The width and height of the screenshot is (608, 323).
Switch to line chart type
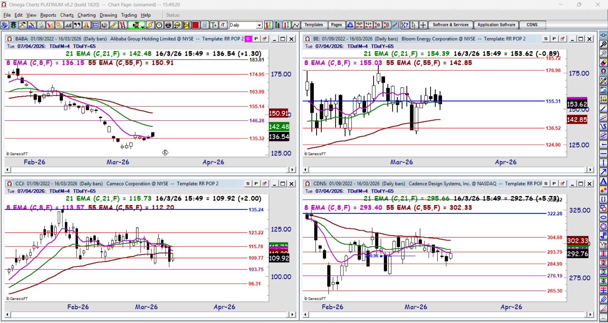tap(296, 25)
